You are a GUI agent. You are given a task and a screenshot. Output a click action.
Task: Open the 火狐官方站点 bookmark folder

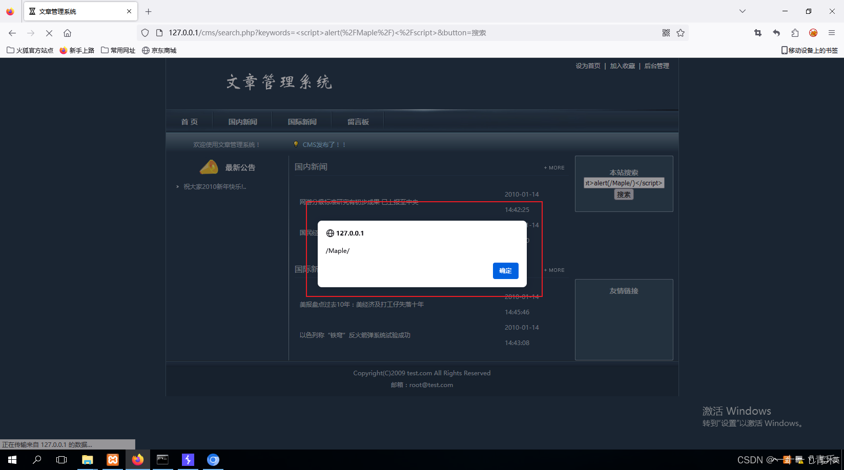pos(30,50)
